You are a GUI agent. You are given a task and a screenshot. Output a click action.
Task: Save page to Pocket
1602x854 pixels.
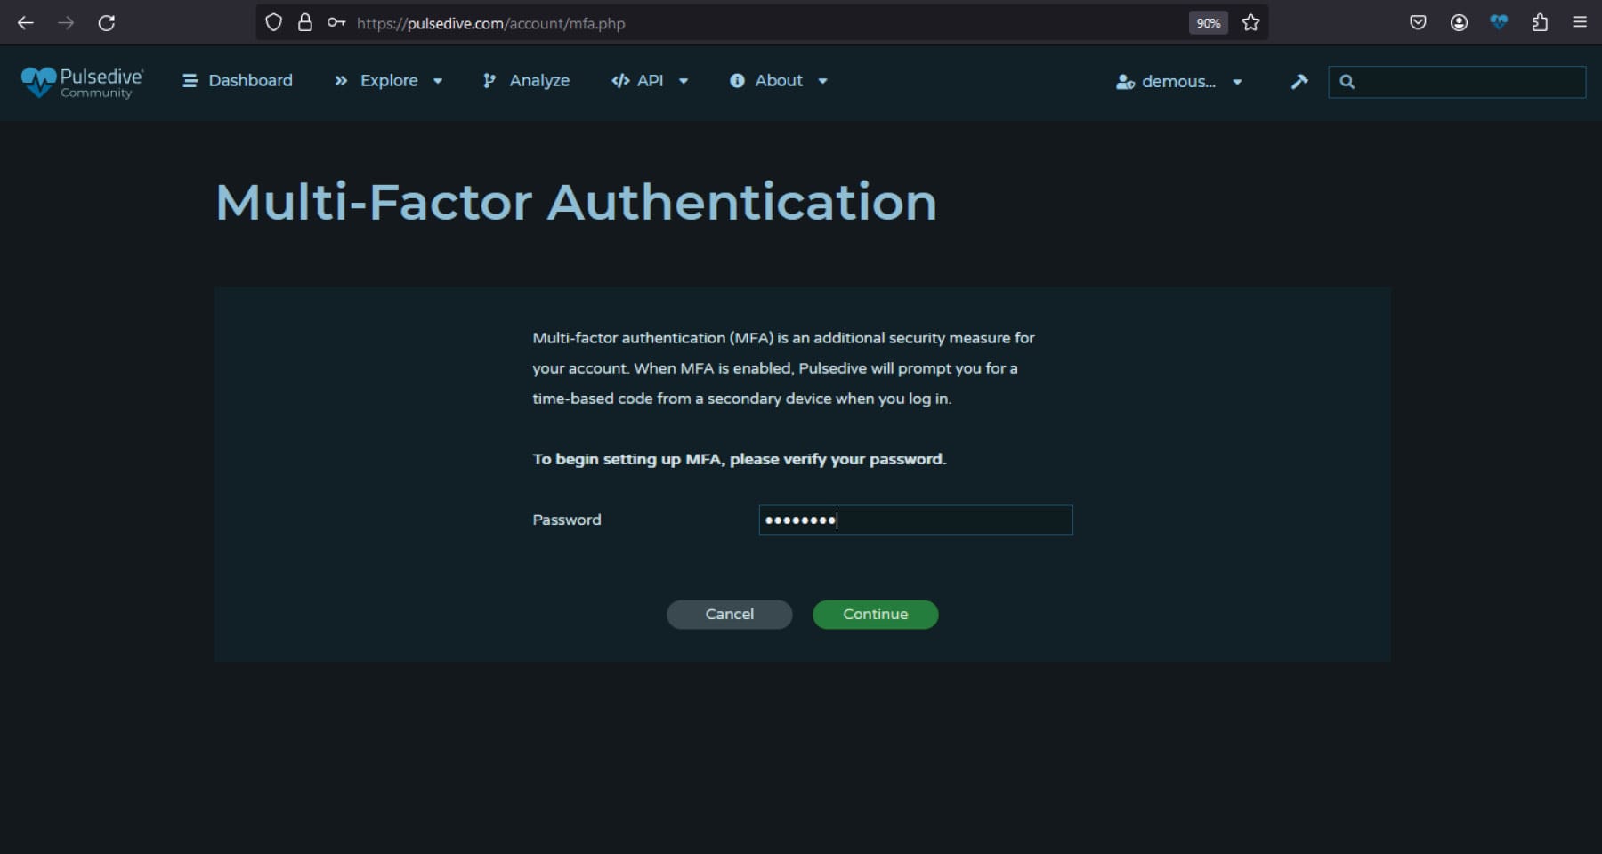click(x=1419, y=23)
